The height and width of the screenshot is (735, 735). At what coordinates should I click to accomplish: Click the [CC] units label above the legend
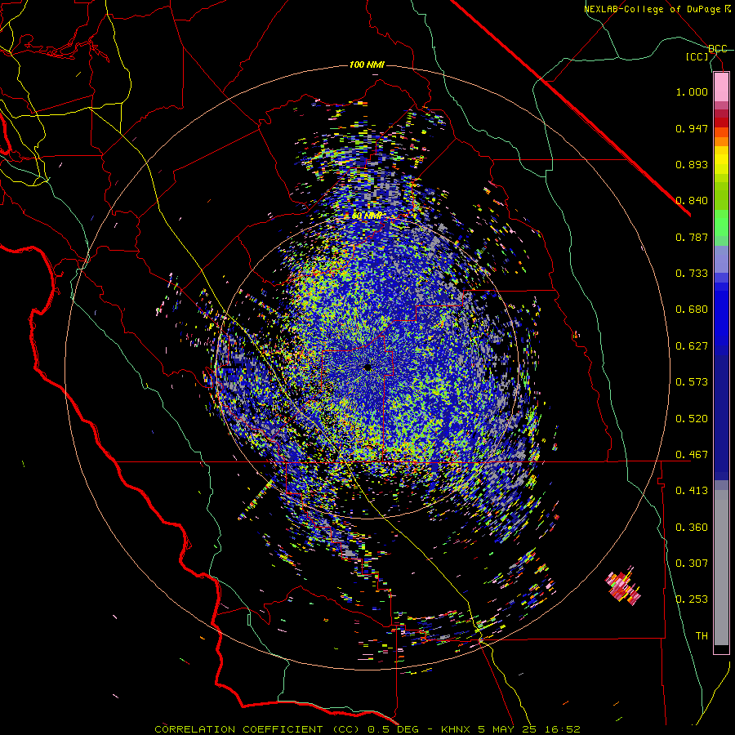click(697, 56)
